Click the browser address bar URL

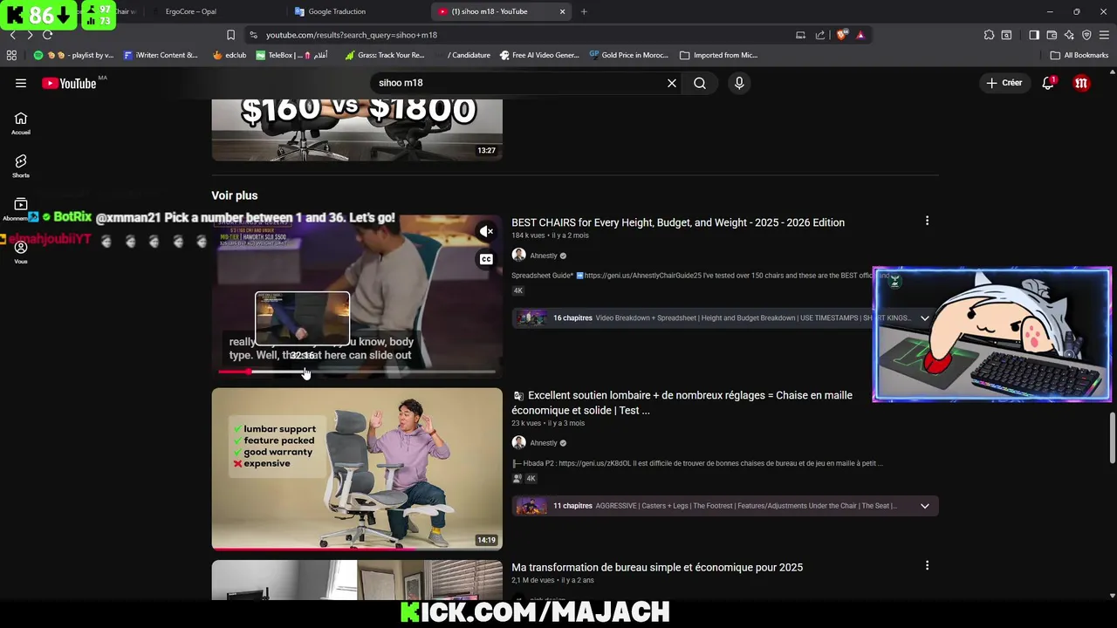[x=352, y=35]
